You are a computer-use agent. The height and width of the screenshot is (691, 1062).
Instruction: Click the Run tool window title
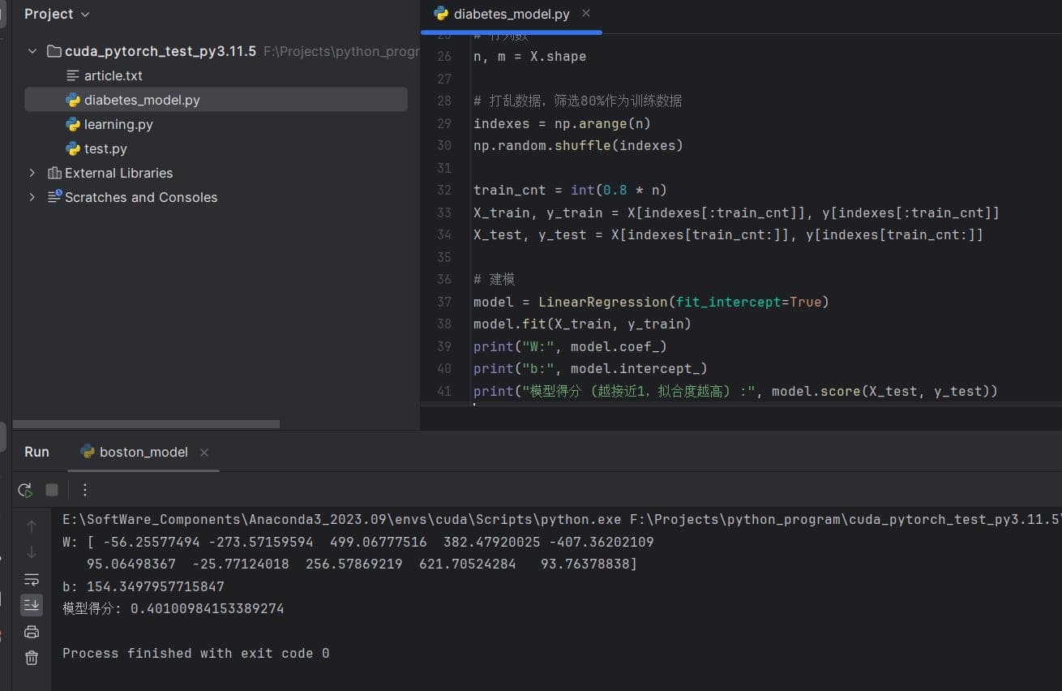point(36,452)
